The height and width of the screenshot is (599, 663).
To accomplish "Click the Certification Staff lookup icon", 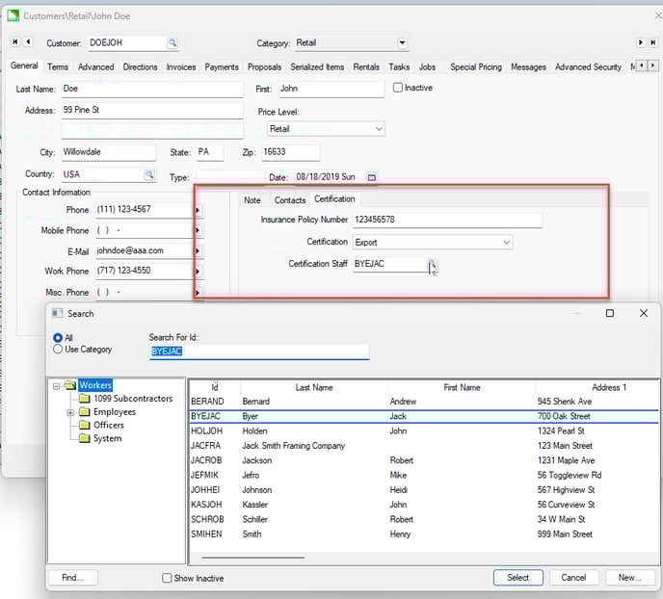I will click(433, 264).
